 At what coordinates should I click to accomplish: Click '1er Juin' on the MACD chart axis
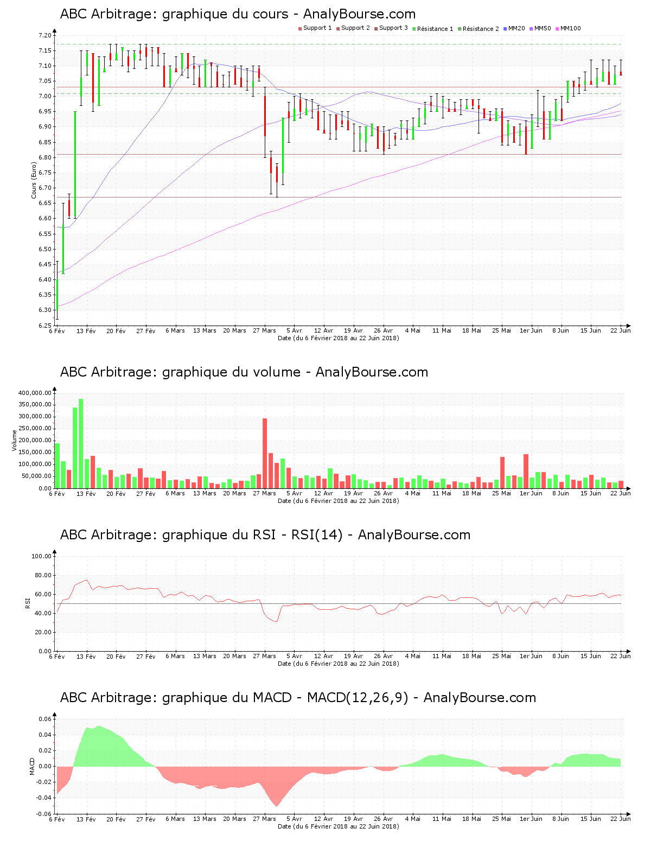531,819
